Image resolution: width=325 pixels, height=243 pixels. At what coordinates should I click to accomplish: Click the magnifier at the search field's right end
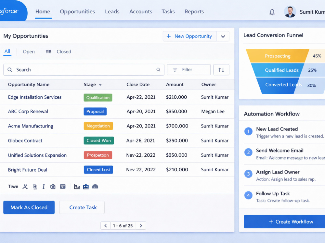(158, 70)
